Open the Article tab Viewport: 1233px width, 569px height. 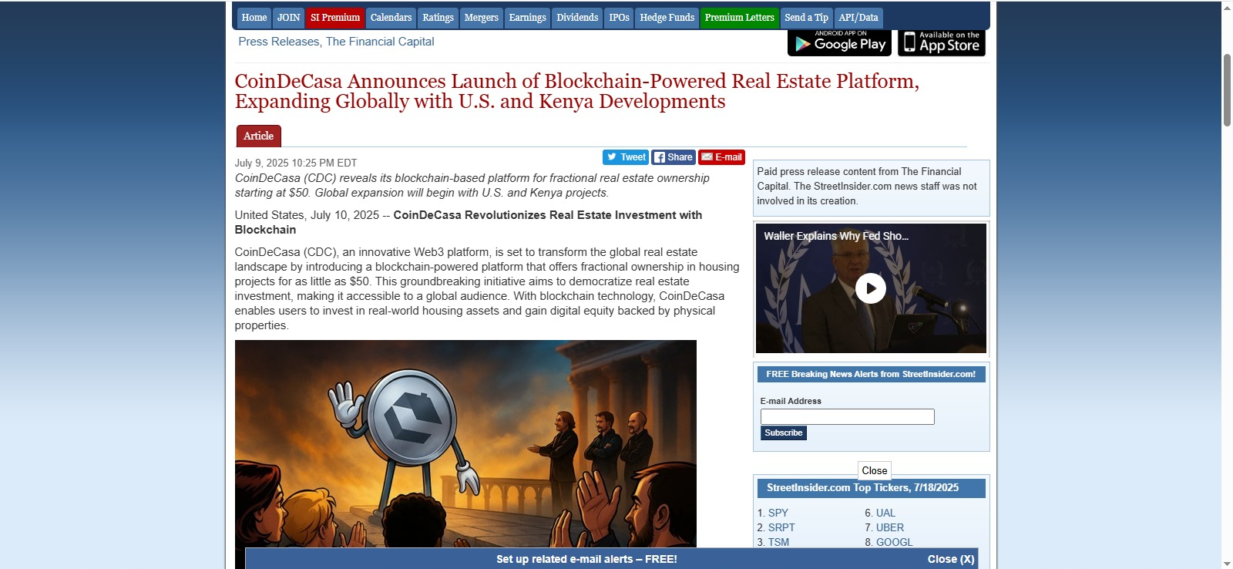pos(258,136)
